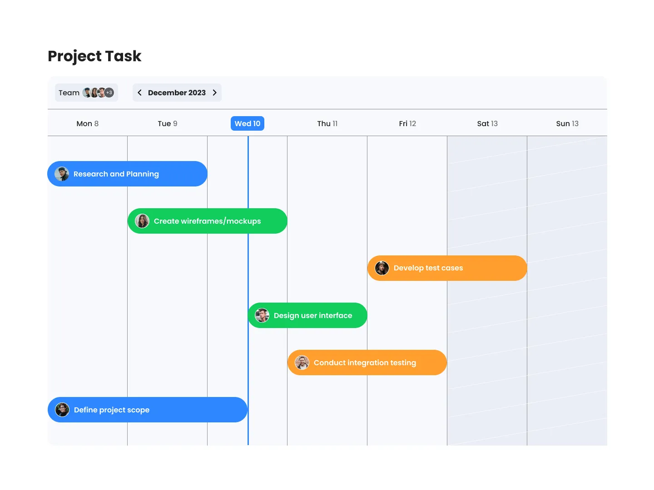Open the December 2023 date selector

(177, 92)
